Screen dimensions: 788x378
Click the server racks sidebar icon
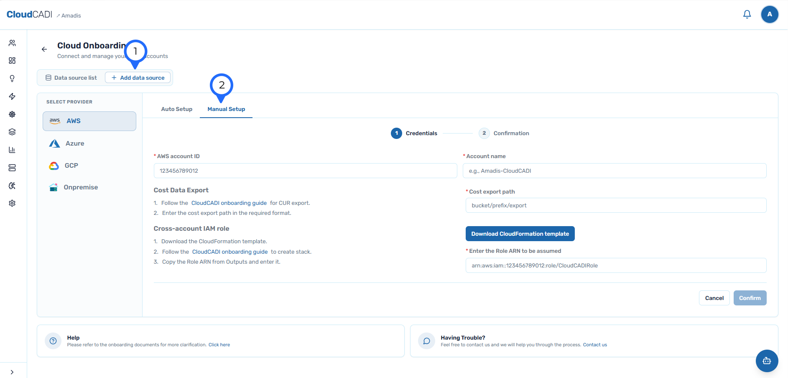(12, 168)
